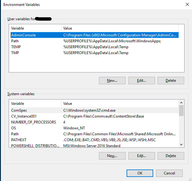
Task: Click New button under user variables
Action: coord(112,81)
